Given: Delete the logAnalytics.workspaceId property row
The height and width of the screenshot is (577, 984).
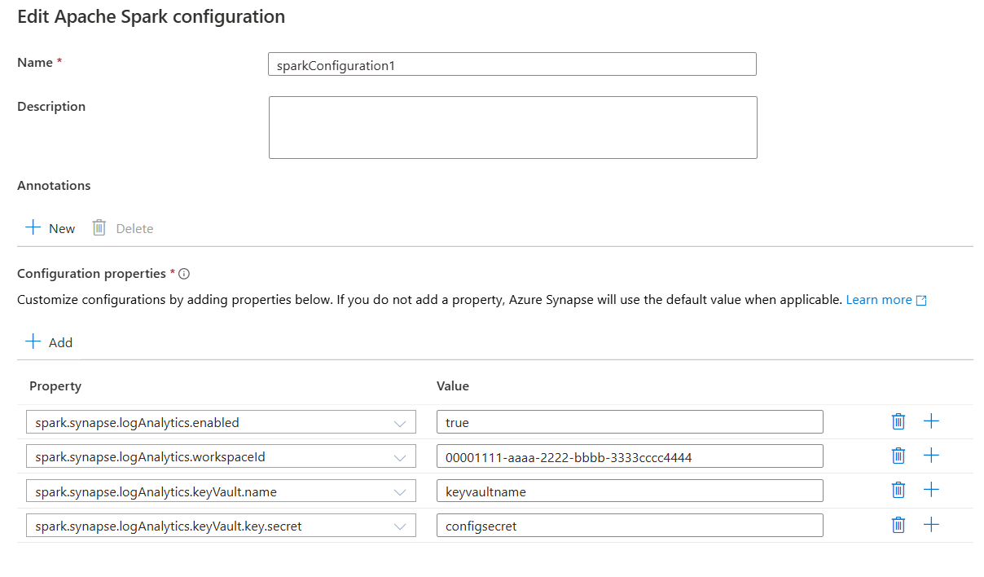Looking at the screenshot, I should point(898,456).
